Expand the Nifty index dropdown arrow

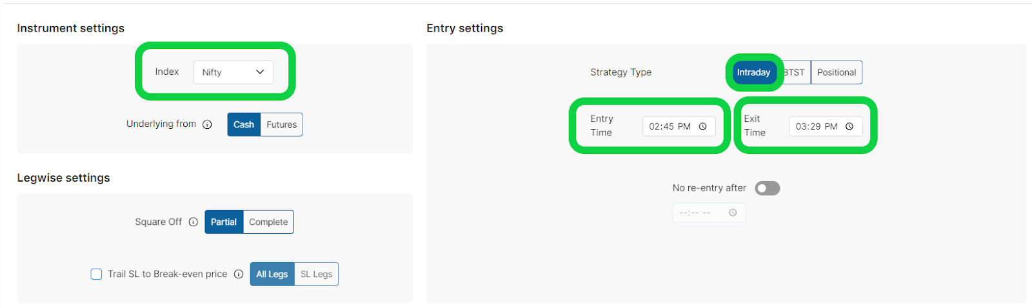260,72
